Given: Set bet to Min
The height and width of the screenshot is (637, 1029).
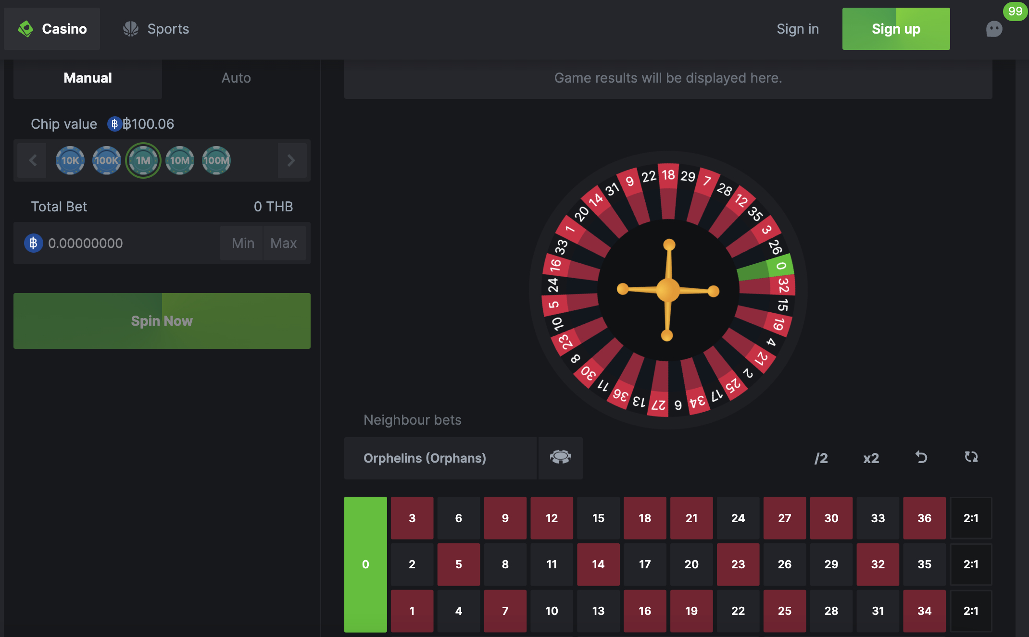Looking at the screenshot, I should 243,243.
